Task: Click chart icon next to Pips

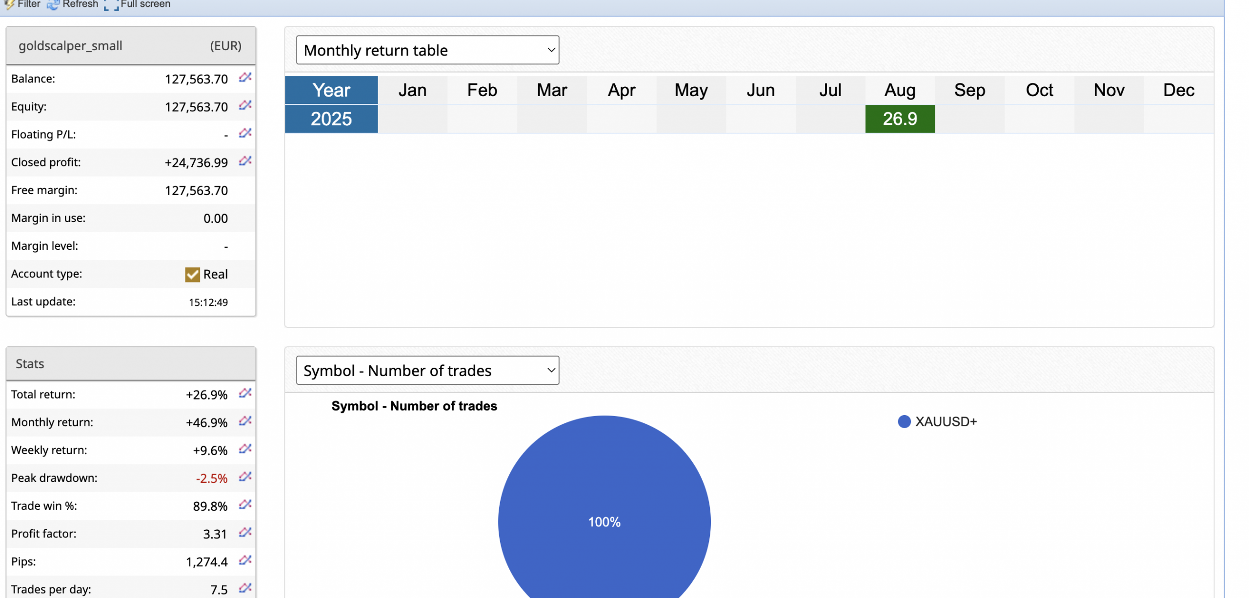Action: pos(245,560)
